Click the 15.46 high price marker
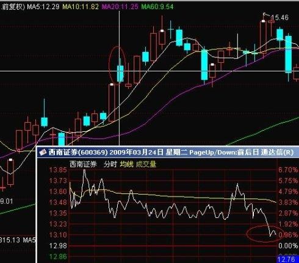 tap(281, 18)
